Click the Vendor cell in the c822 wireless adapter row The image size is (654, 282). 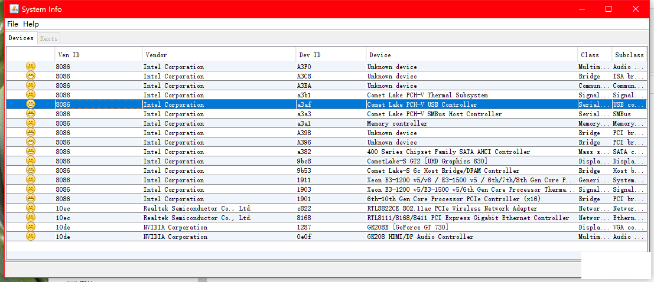(x=219, y=208)
